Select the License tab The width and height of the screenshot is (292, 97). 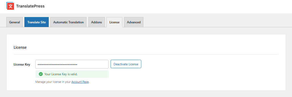(x=114, y=22)
